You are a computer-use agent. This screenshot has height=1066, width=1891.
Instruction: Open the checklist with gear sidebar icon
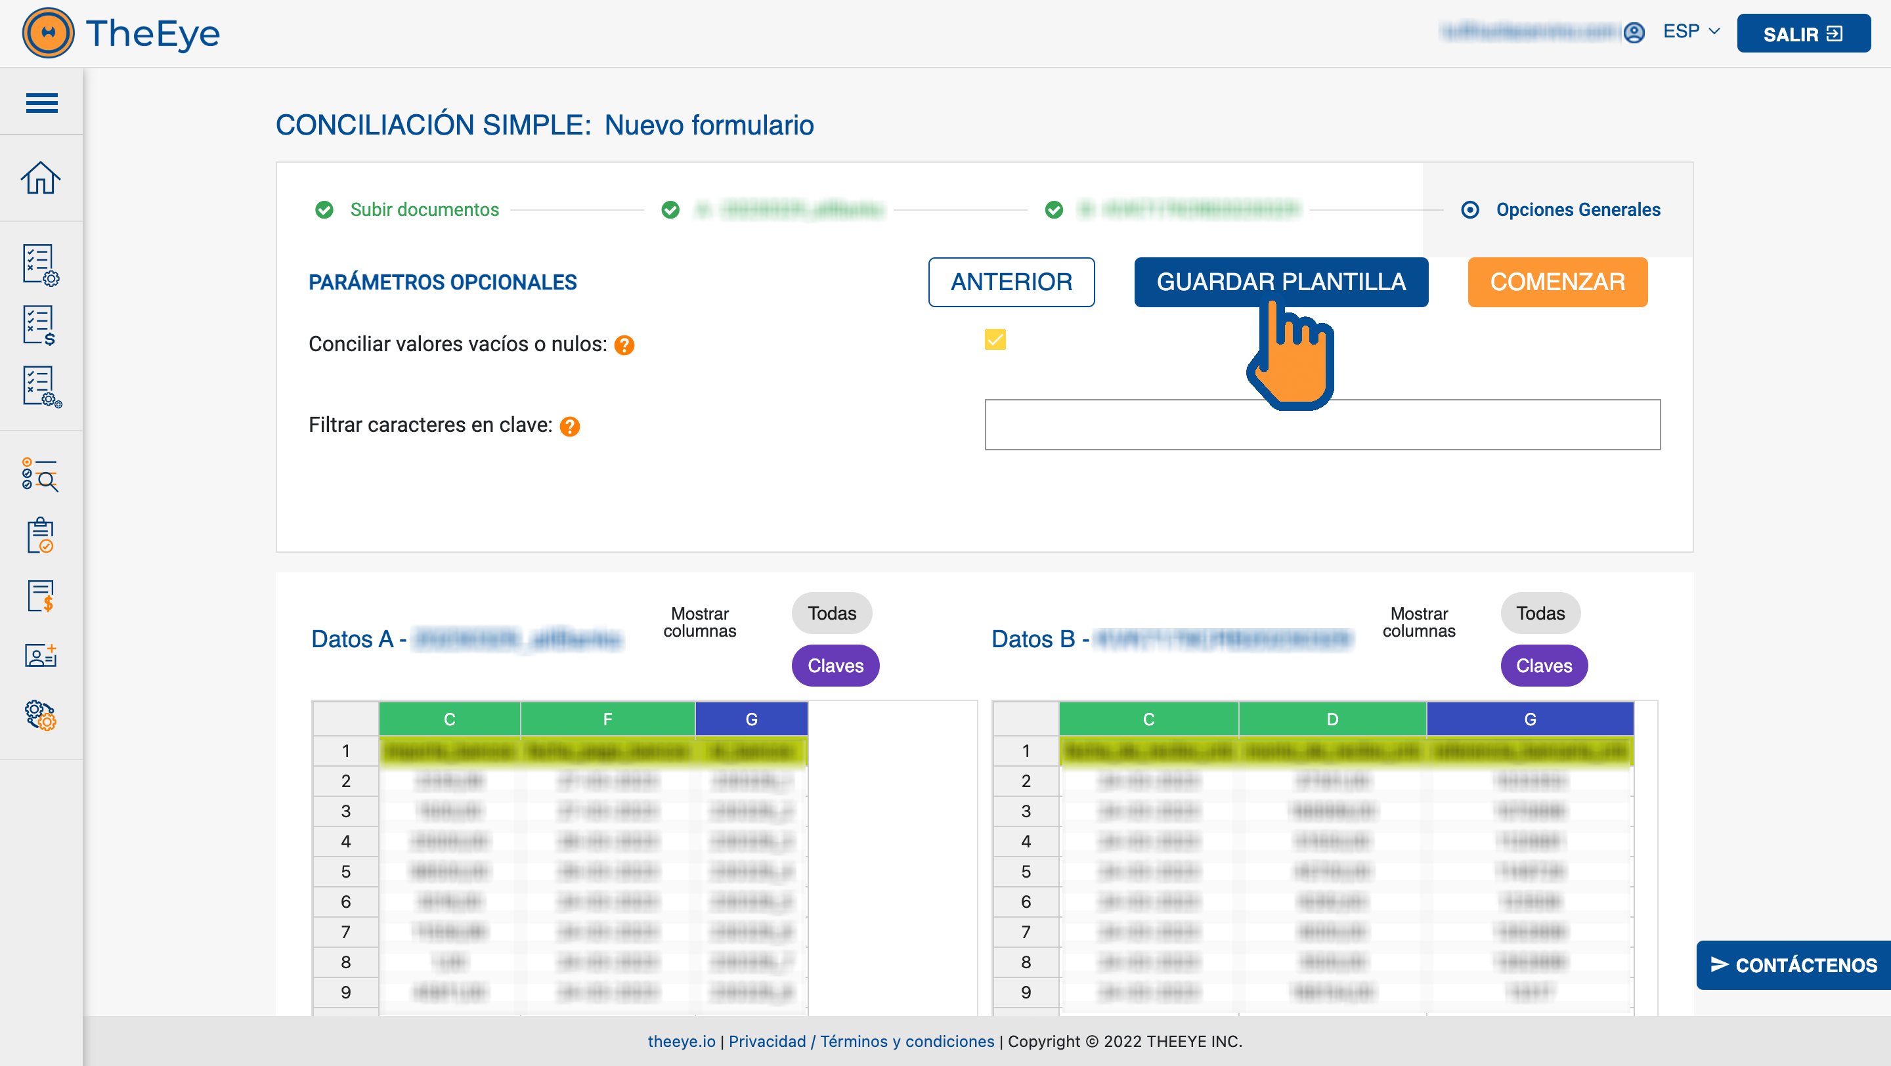[40, 265]
